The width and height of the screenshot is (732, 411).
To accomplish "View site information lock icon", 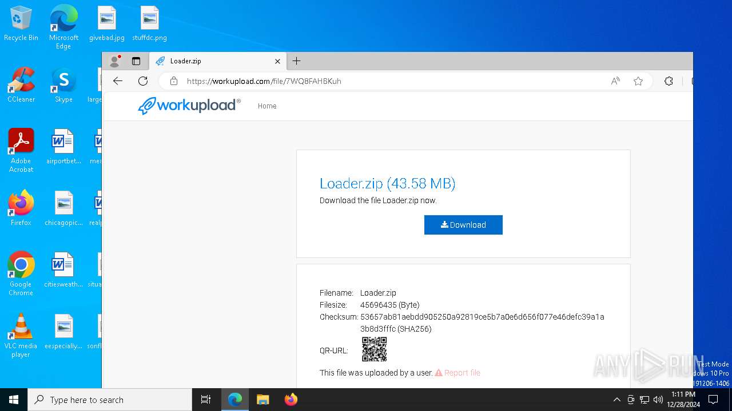I will tap(174, 81).
